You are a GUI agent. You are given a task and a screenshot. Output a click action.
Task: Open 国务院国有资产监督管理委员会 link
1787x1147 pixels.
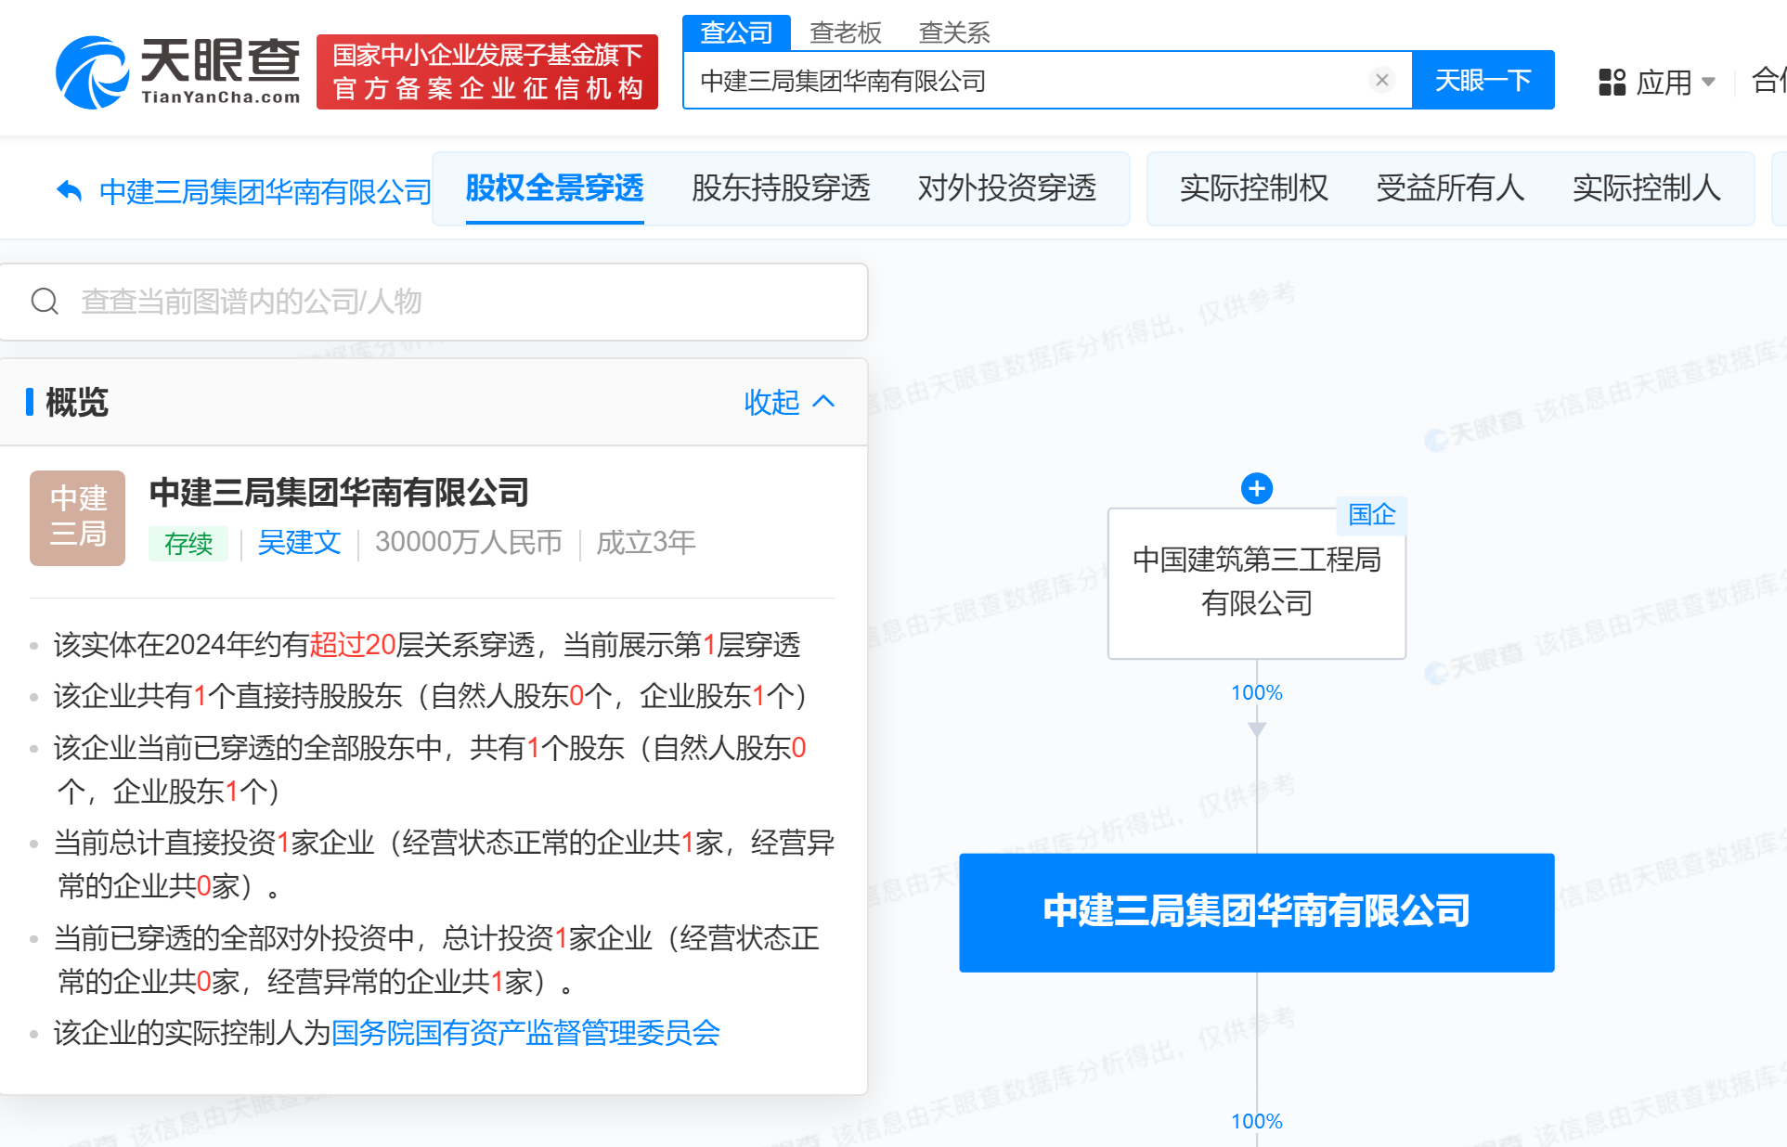525,1033
